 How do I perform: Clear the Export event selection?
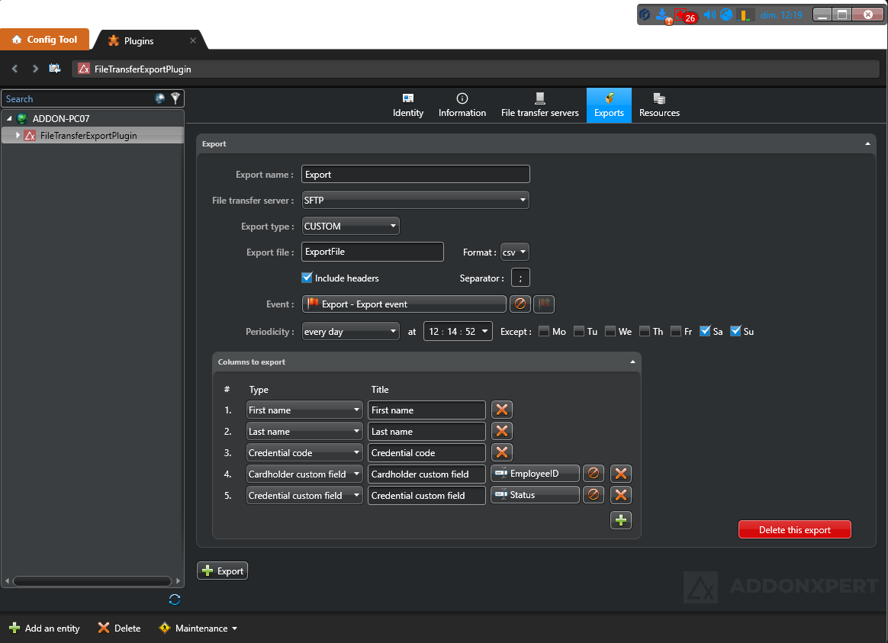point(520,304)
